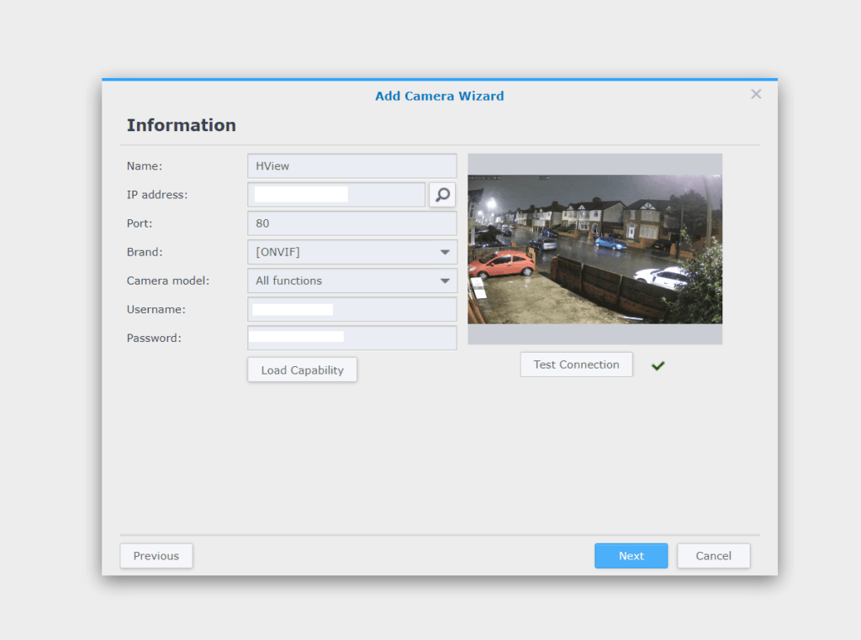This screenshot has width=861, height=640.
Task: Focus the Name field containing HView
Action: [351, 166]
